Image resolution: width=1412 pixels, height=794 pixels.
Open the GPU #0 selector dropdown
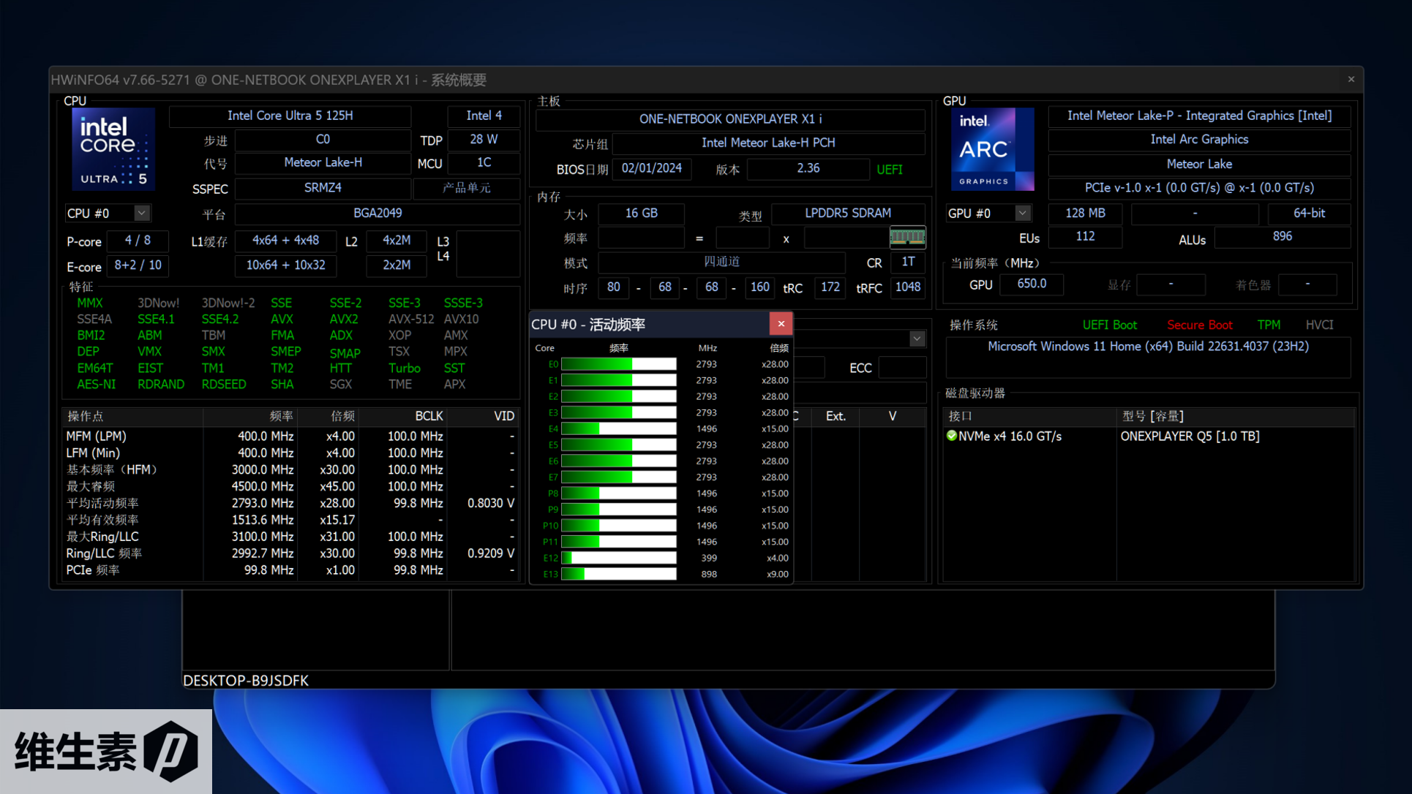(1022, 213)
